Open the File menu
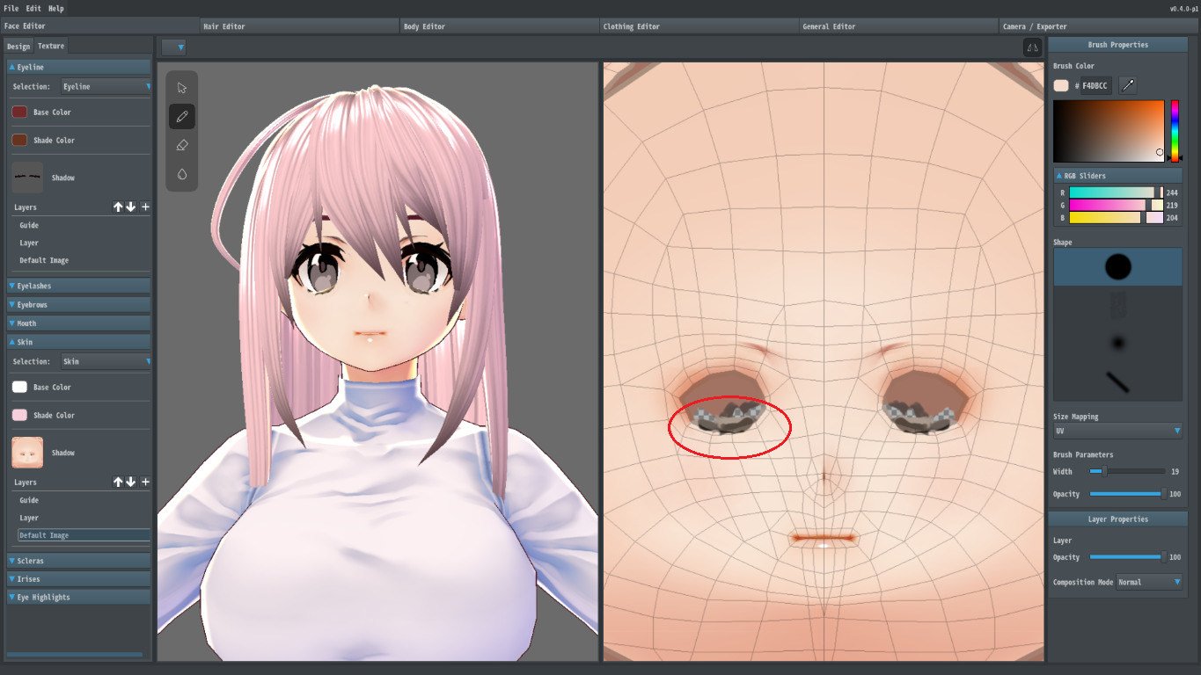Screen dimensions: 1201x675 click(x=11, y=8)
